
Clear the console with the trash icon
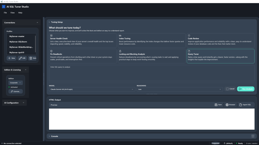point(253,136)
